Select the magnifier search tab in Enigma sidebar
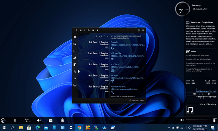218x131 pixels. (75, 71)
